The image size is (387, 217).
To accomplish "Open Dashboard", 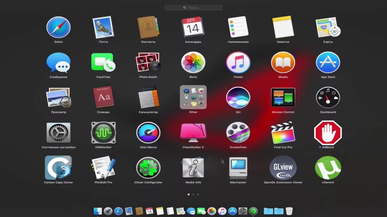I will click(328, 98).
